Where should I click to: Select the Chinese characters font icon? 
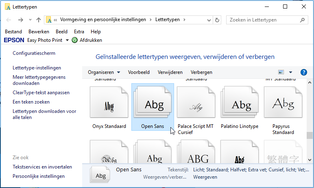(283, 151)
